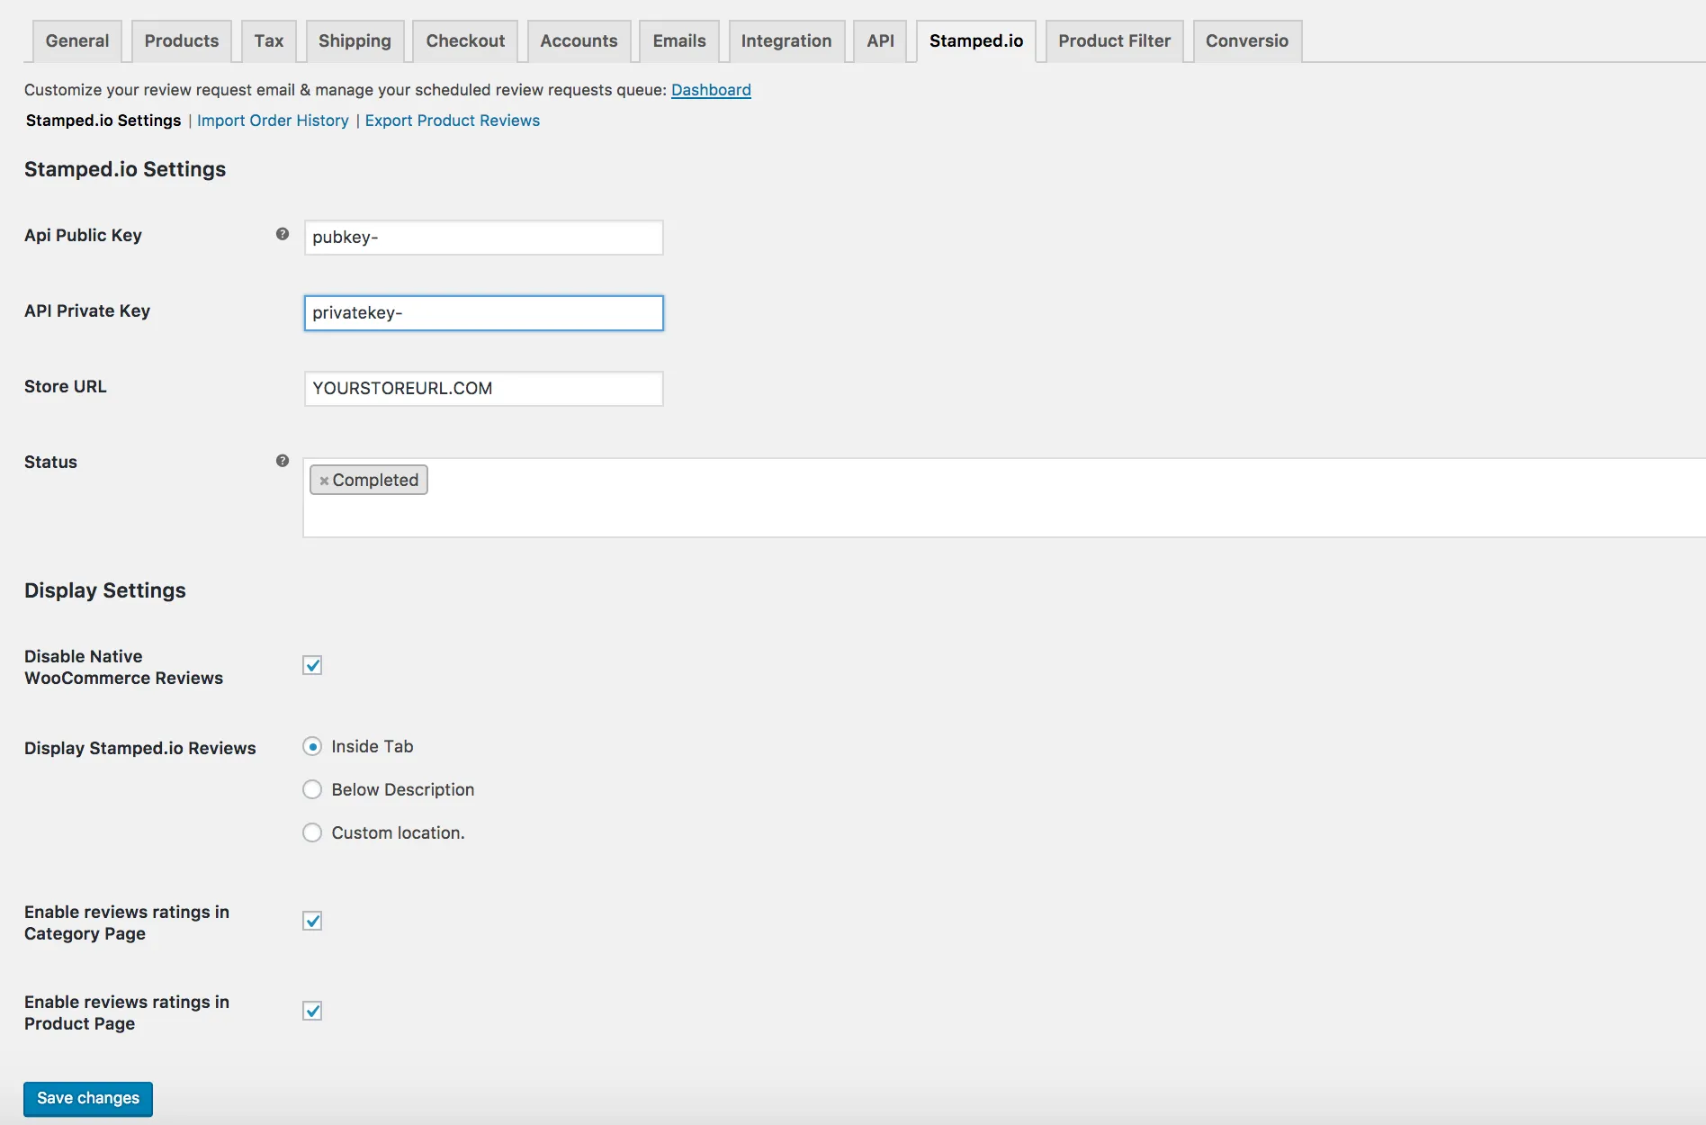Toggle reviews ratings in Category Page checkbox
1706x1125 pixels.
click(x=312, y=921)
